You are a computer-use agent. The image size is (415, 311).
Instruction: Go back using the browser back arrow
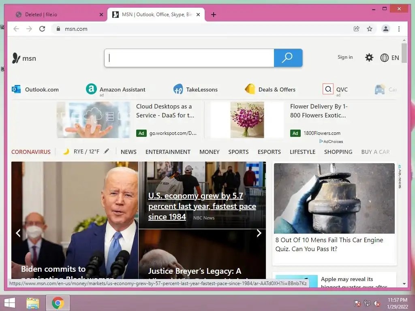pyautogui.click(x=16, y=29)
